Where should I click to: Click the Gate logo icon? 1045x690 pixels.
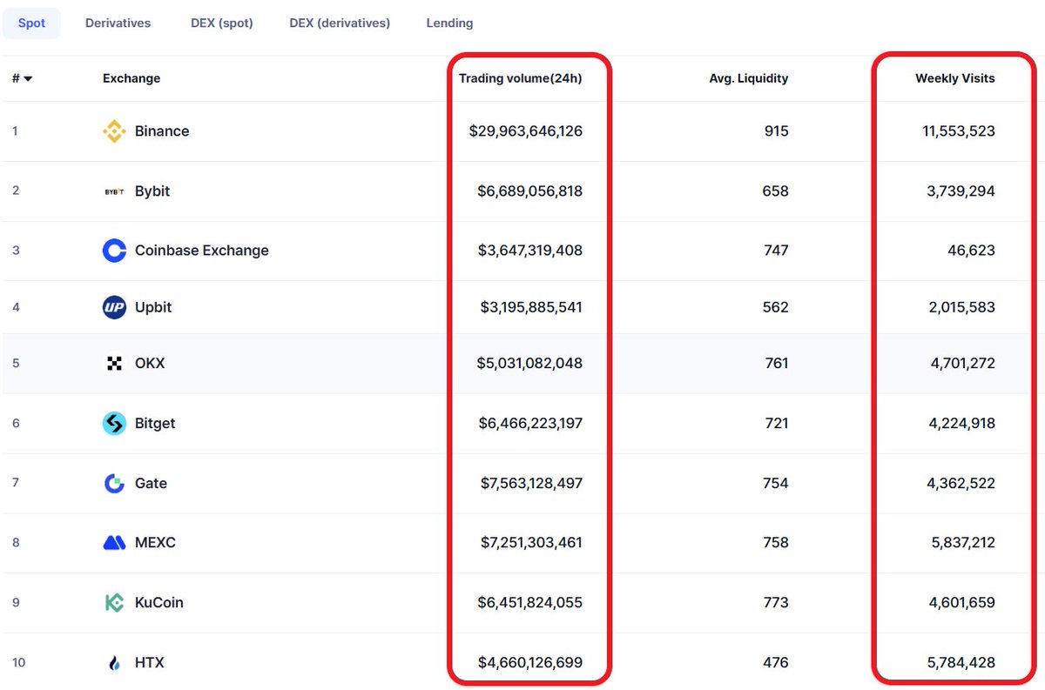click(114, 484)
